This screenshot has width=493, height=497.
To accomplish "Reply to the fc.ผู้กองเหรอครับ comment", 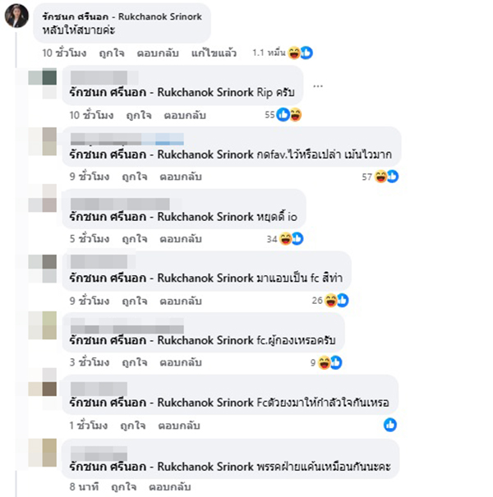I will point(181,362).
